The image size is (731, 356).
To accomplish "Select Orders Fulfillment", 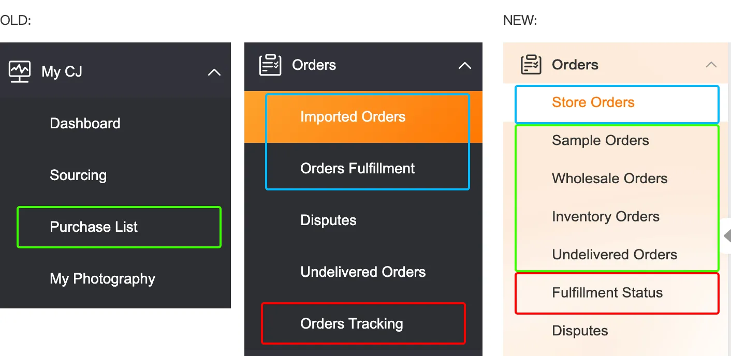I will [x=357, y=169].
